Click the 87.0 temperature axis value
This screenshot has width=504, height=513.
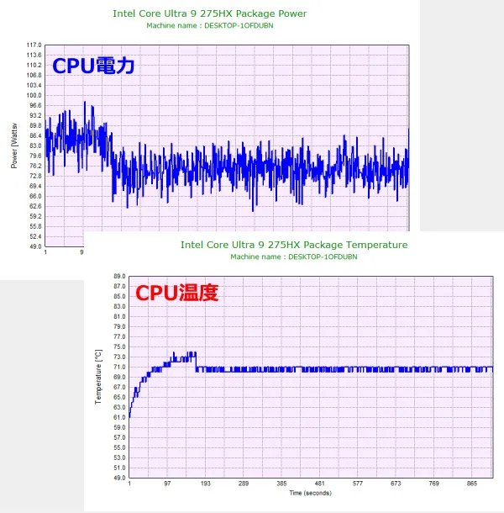119,287
